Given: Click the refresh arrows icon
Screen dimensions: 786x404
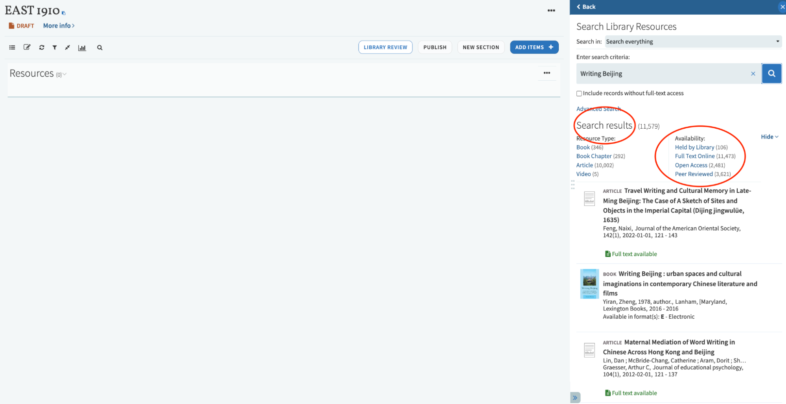Looking at the screenshot, I should (x=42, y=48).
